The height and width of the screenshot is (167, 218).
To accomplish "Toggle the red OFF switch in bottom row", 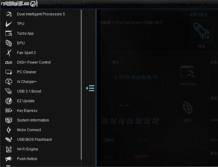I will click(141, 157).
